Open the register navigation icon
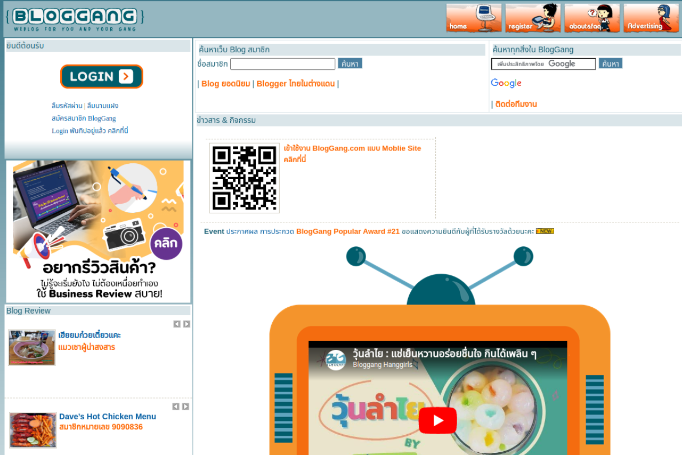The image size is (682, 455). point(533,18)
